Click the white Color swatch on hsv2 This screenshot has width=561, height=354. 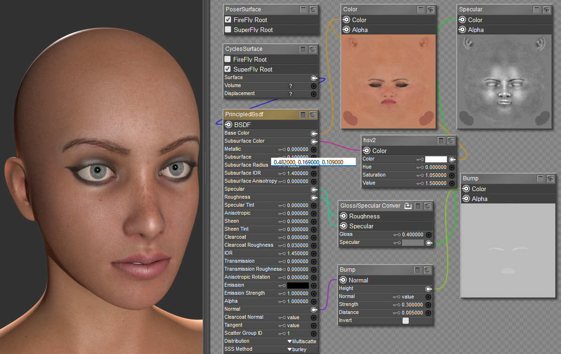click(436, 160)
